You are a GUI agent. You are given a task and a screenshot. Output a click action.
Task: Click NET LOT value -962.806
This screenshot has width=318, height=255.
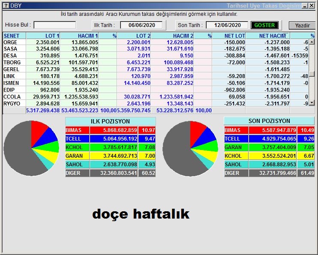234,90
